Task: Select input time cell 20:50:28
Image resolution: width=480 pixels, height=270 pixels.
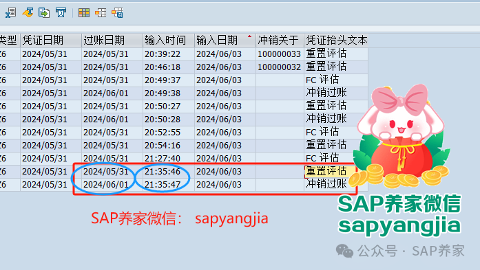Action: coord(169,120)
